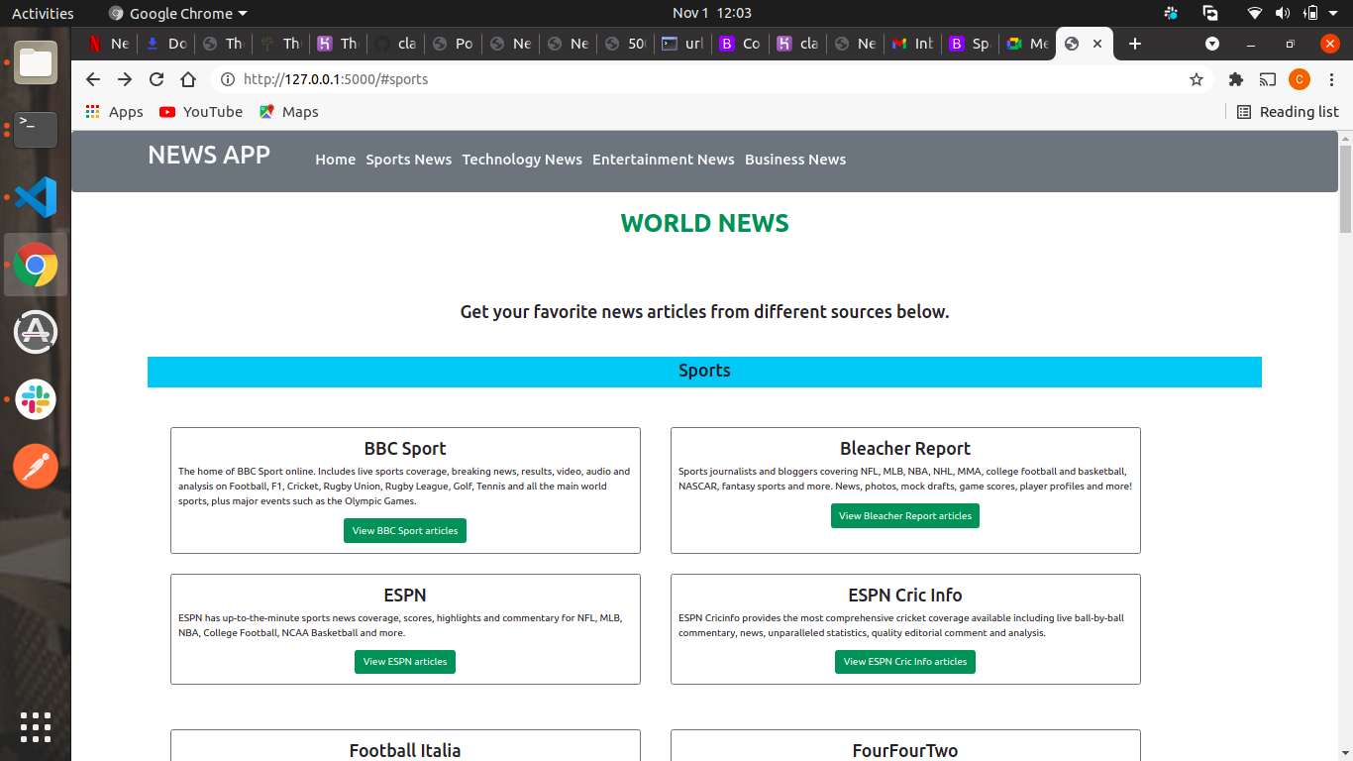Open the Chrome profile avatar C
The width and height of the screenshot is (1353, 761).
[1300, 79]
